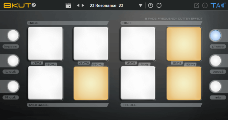Activate the 2KHz high pad
Screen dimensions: 228x120
pyautogui.click(x=138, y=43)
